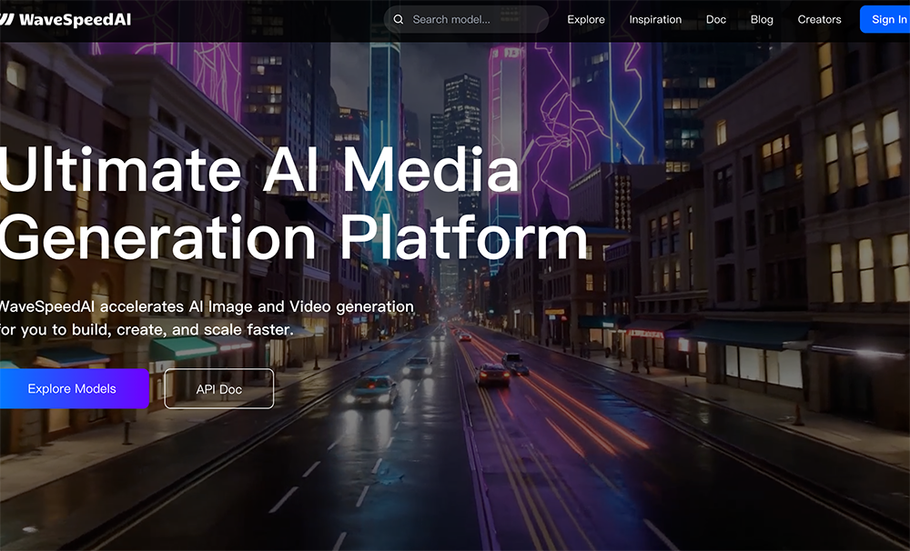
Task: Select the 'Ultimate AI Media' headline text
Action: 259,169
